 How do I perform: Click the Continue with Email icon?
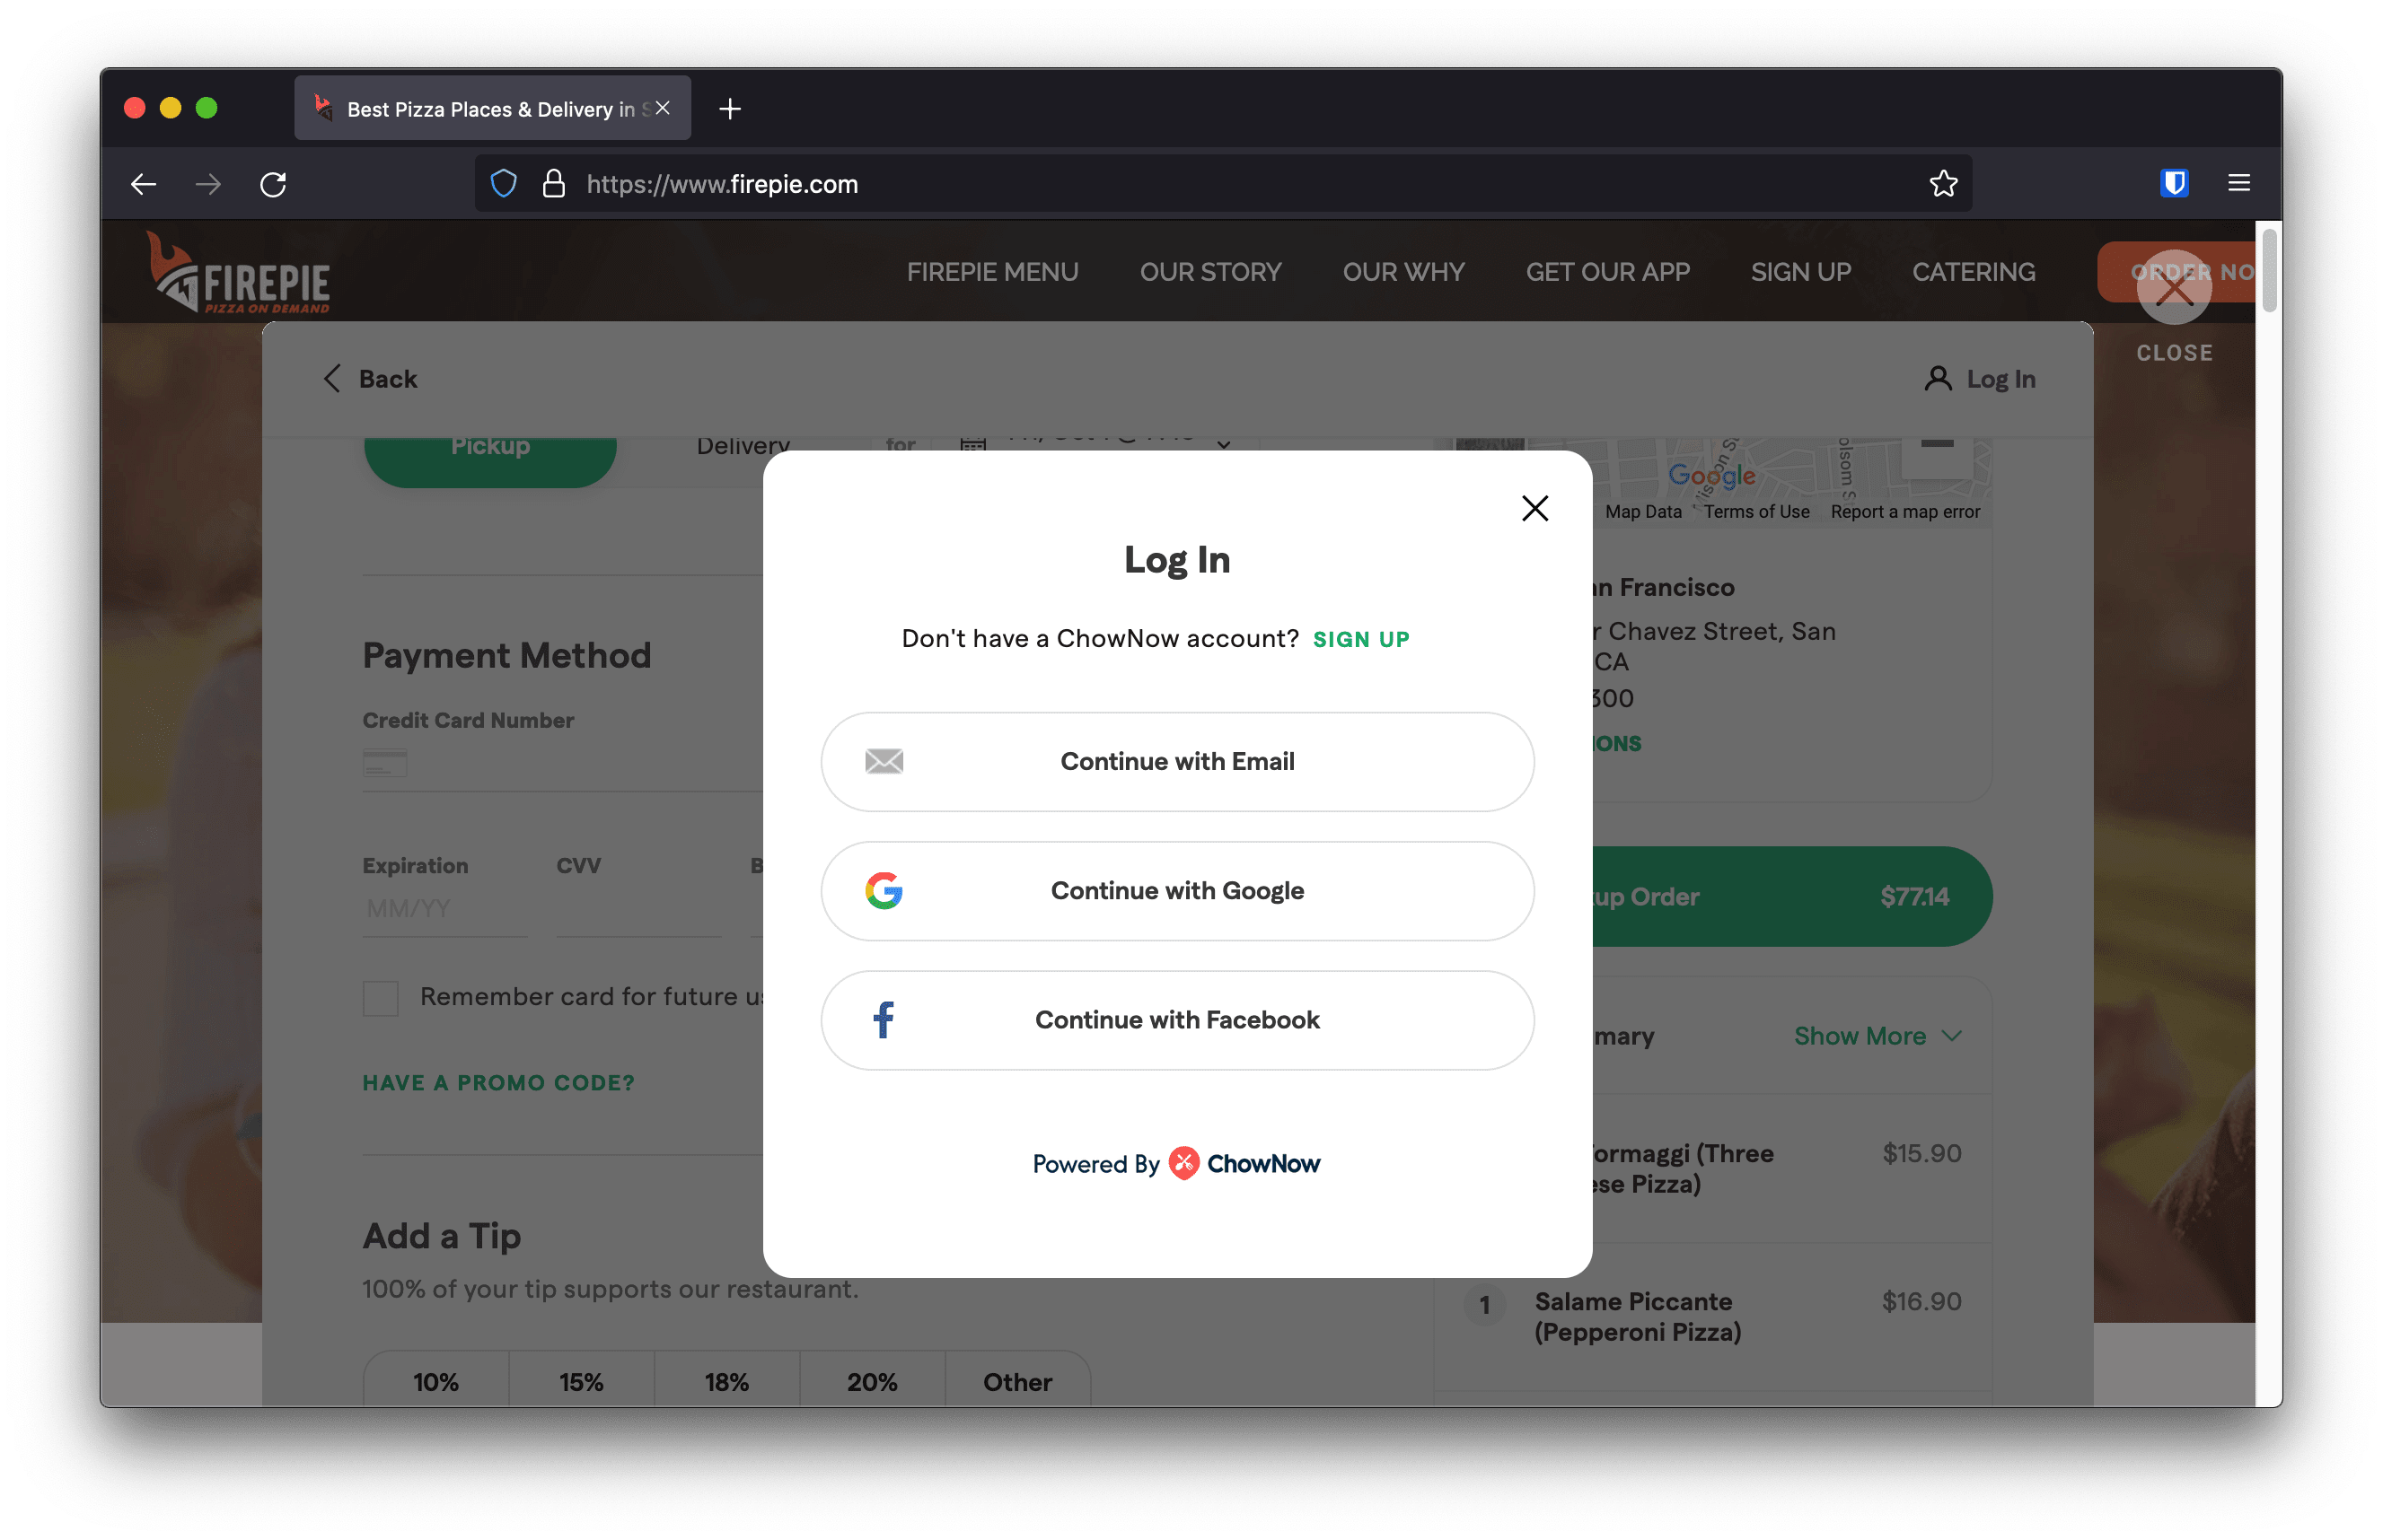[884, 760]
